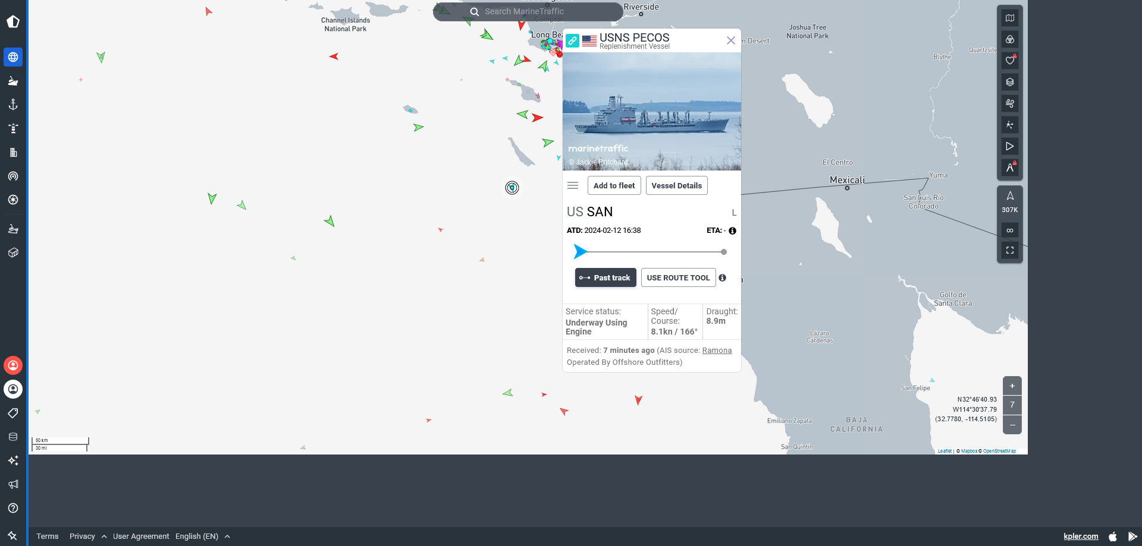The image size is (1142, 546).
Task: Click the OpenStreetMap attribution link
Action: [x=999, y=452]
